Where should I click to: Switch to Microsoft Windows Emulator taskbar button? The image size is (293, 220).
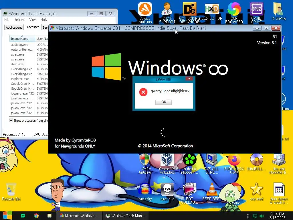point(79,216)
